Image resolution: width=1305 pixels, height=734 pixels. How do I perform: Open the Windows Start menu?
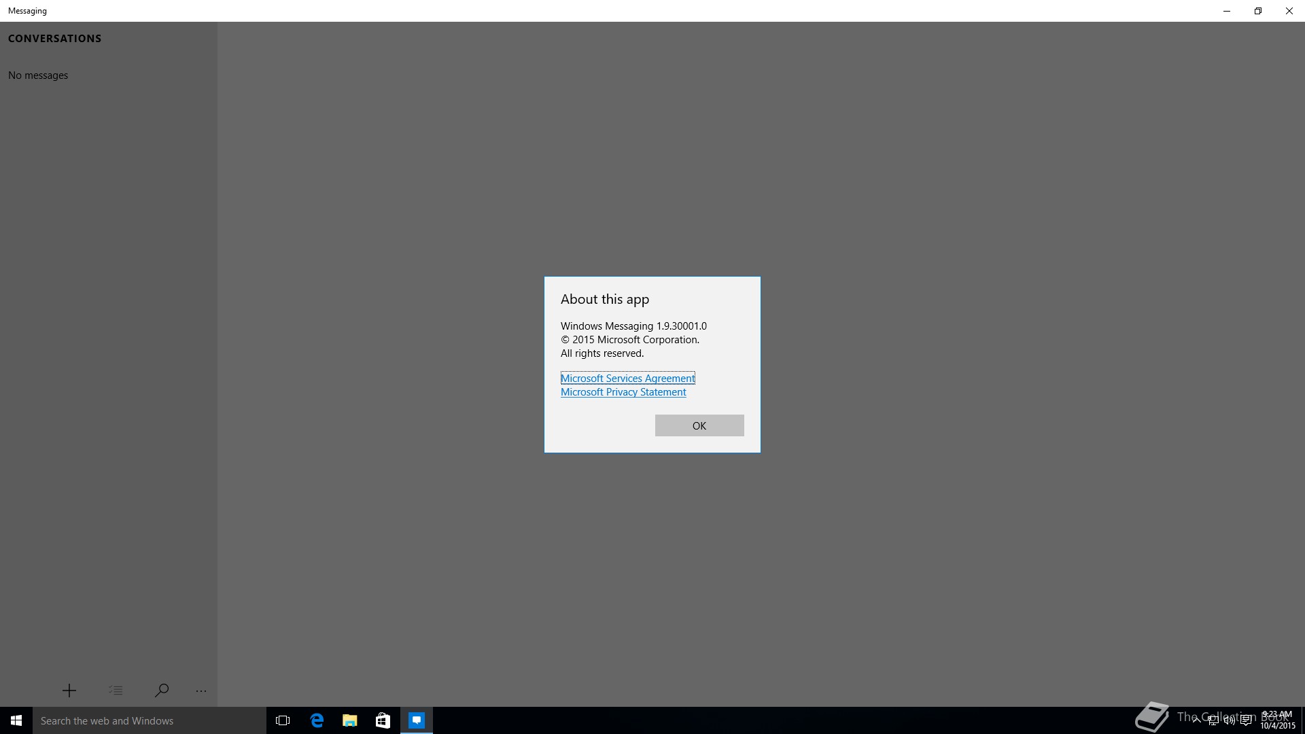pyautogui.click(x=16, y=720)
